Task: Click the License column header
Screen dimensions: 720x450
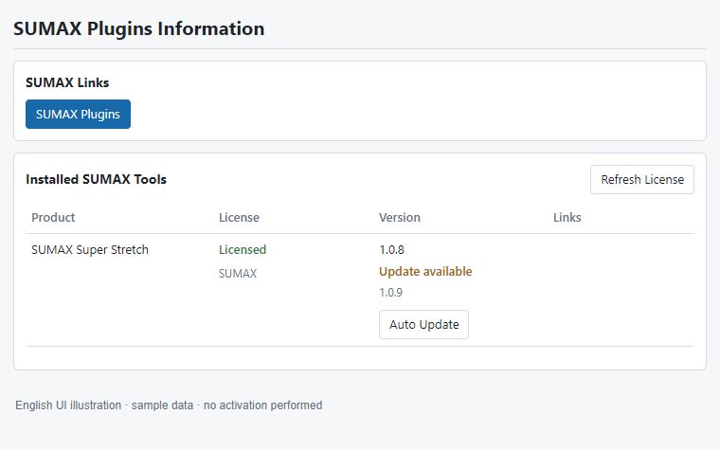Action: (239, 217)
